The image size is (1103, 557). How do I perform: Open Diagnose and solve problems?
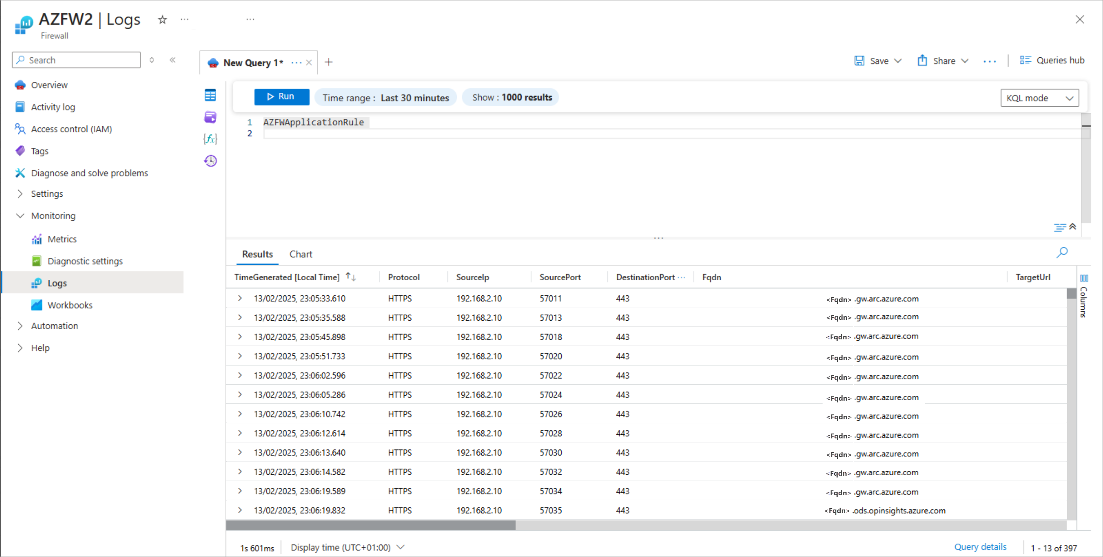(x=89, y=173)
